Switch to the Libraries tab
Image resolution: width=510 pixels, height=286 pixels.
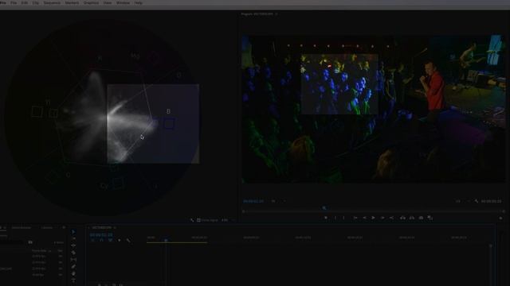coord(47,228)
